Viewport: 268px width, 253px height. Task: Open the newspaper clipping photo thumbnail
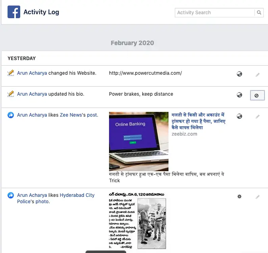pyautogui.click(x=138, y=221)
